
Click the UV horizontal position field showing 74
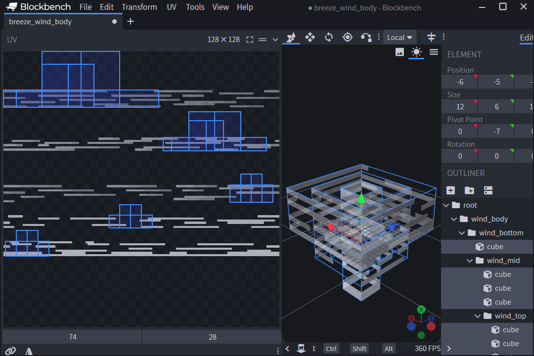click(73, 337)
